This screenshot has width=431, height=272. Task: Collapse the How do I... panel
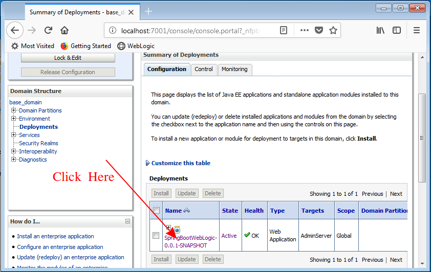point(127,221)
